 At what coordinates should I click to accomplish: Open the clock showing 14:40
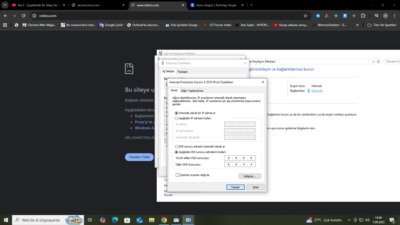coord(378,220)
